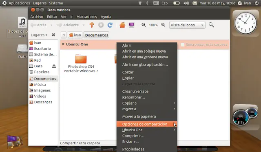Select Opciones de compartición in context menu
261x152 pixels.
[147, 124]
